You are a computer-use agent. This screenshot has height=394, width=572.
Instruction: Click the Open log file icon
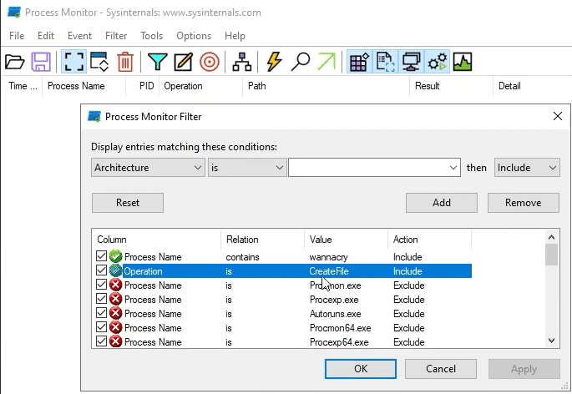click(x=14, y=61)
